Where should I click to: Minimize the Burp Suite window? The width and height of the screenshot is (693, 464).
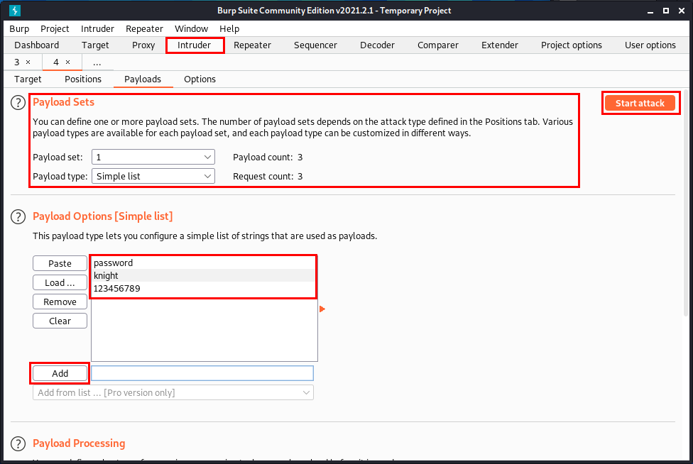click(x=650, y=11)
